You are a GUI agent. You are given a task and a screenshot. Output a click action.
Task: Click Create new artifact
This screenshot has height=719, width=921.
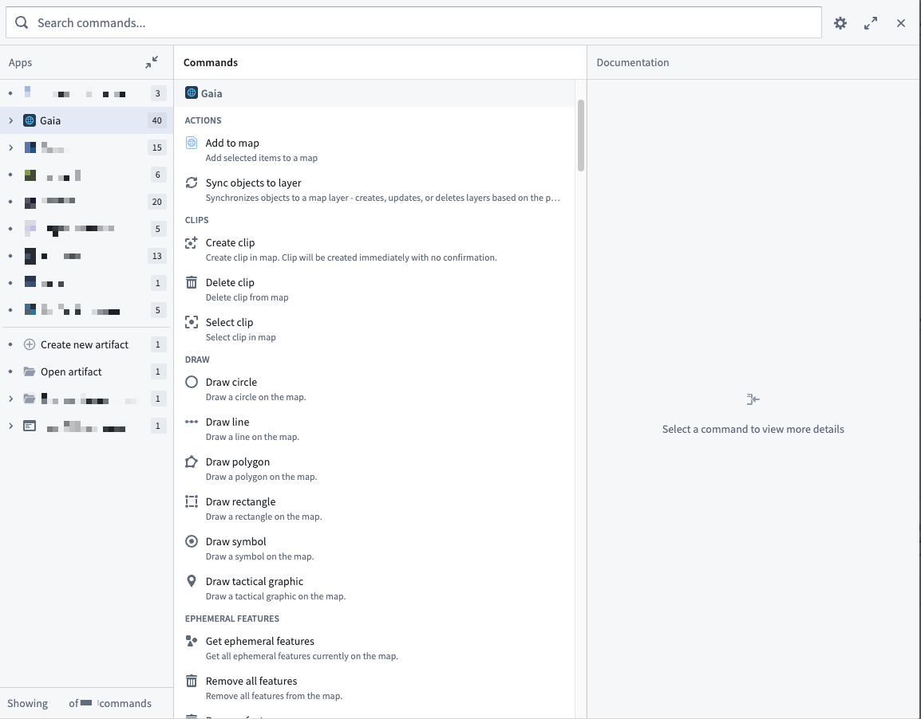[x=85, y=344]
